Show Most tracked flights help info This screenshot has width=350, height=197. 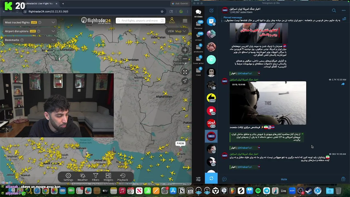tap(40, 22)
